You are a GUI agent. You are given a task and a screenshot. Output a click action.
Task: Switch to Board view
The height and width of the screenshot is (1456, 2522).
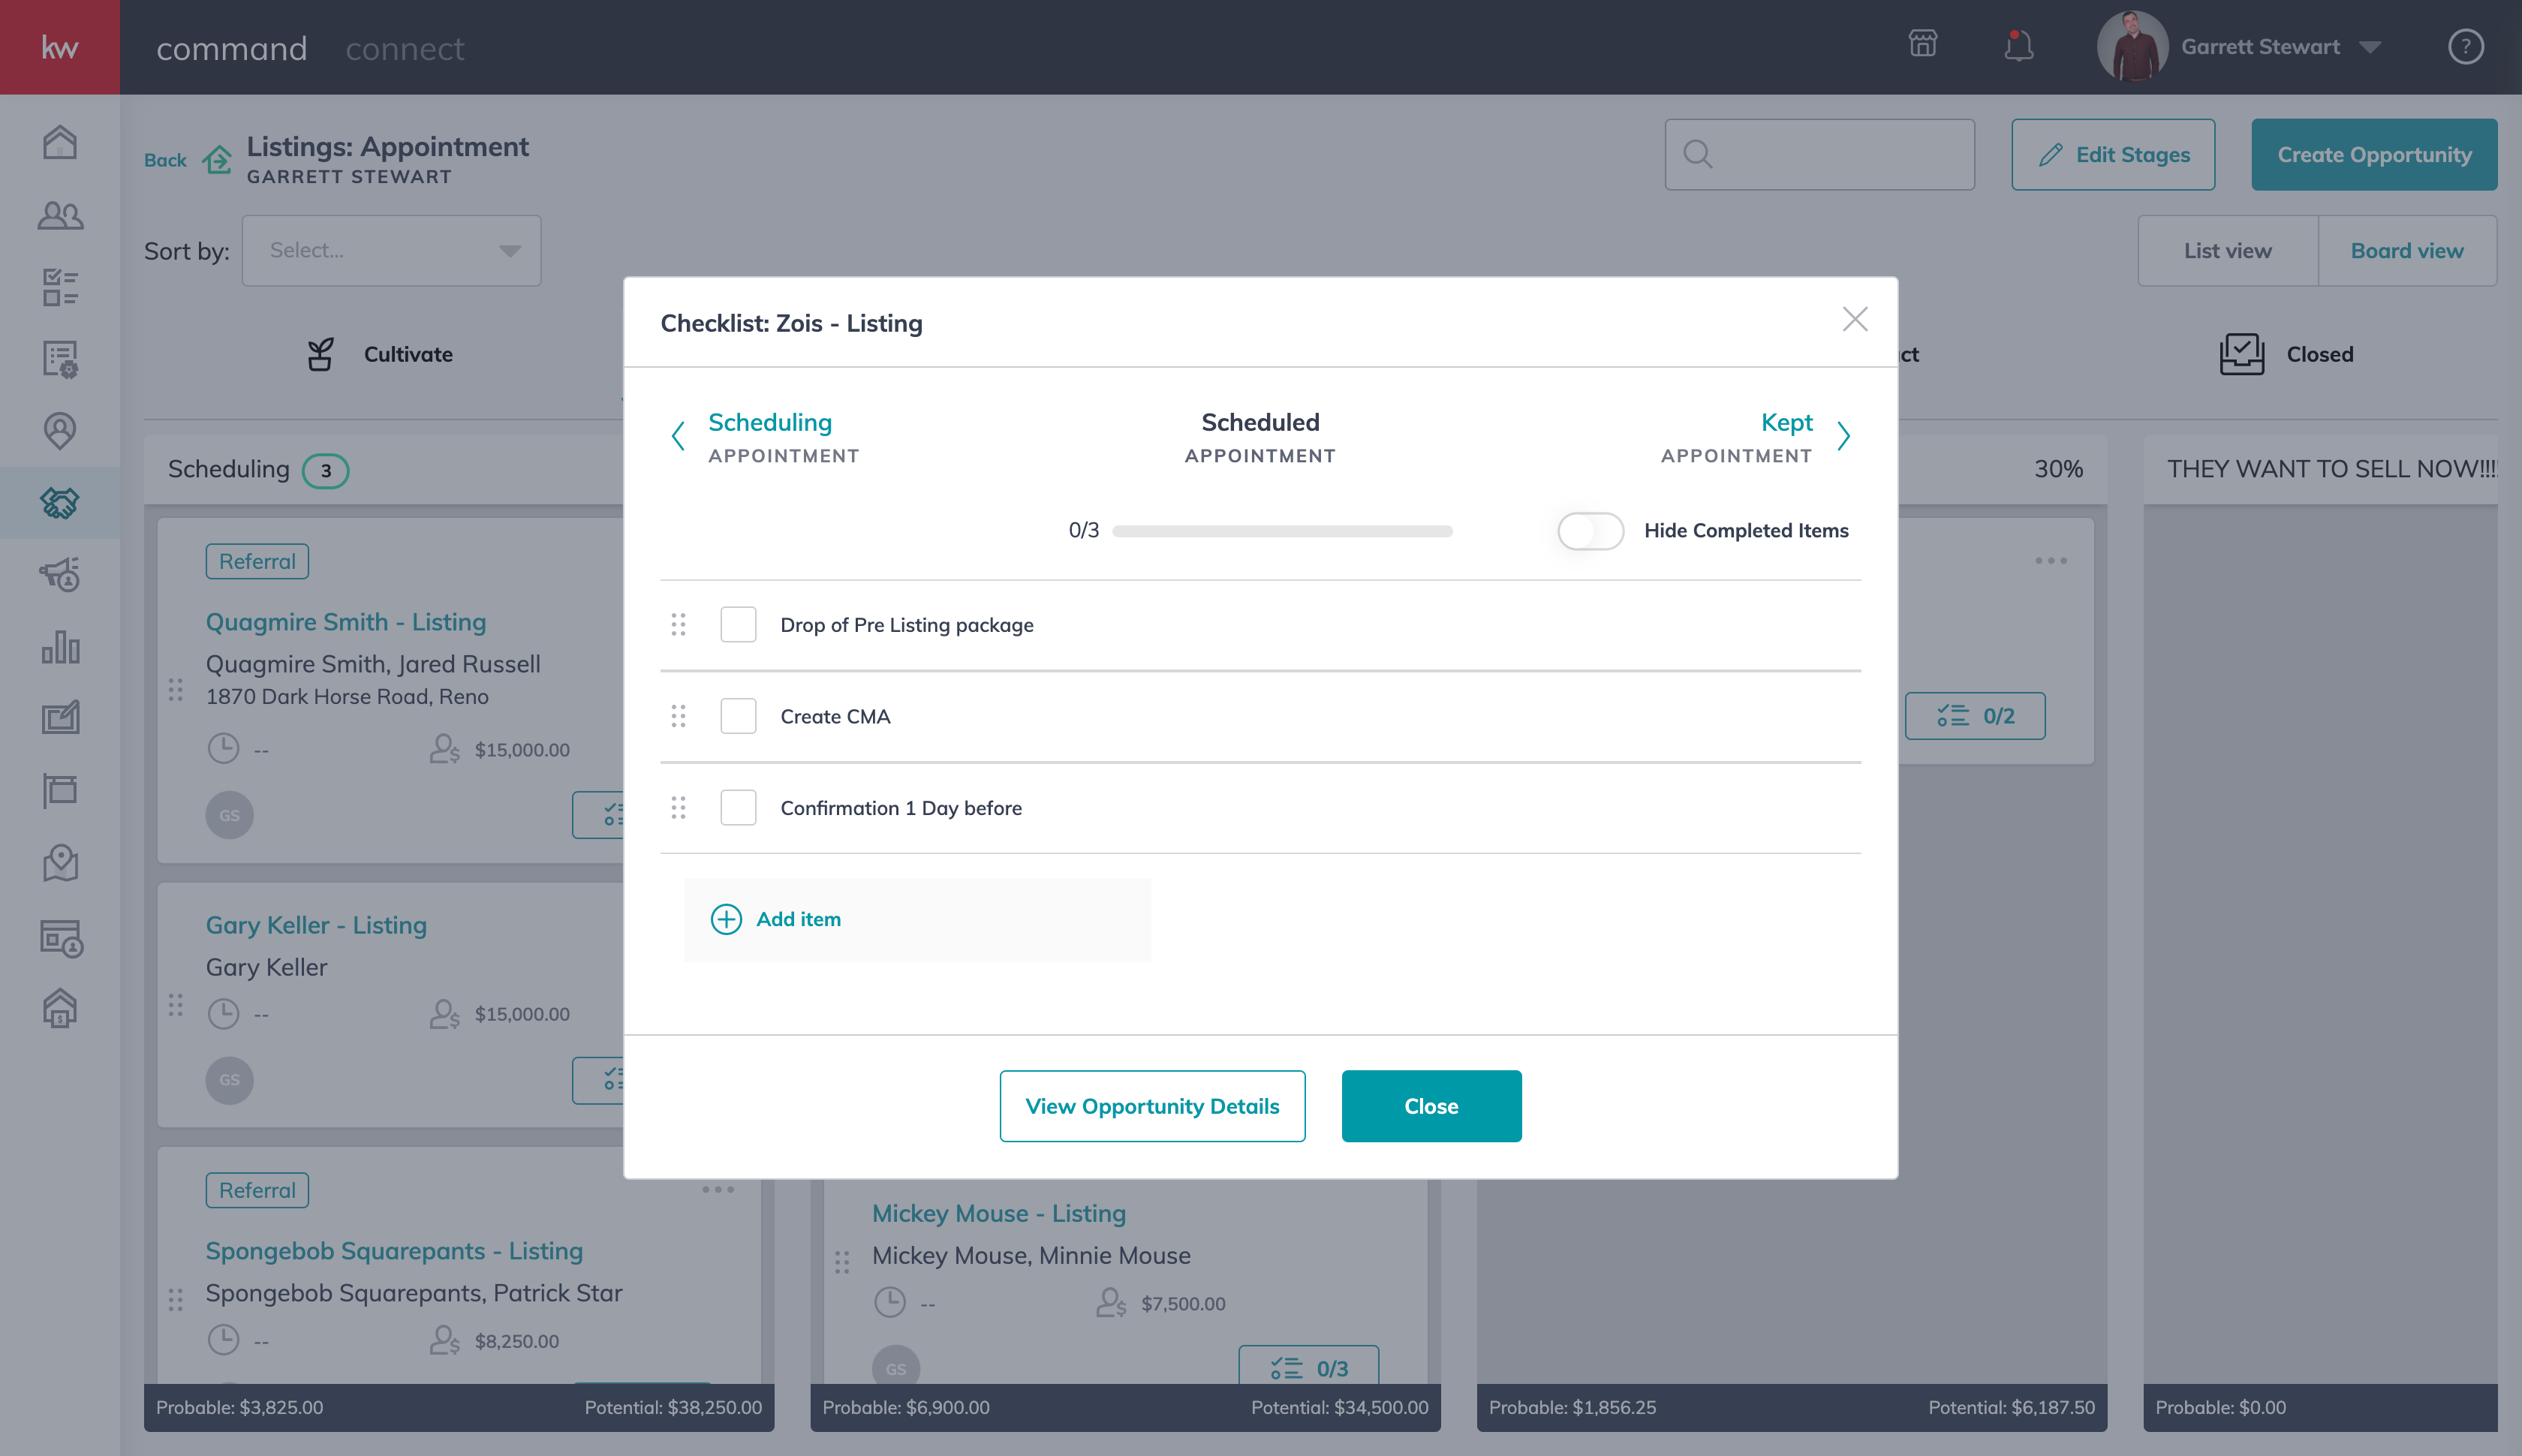pos(2406,250)
